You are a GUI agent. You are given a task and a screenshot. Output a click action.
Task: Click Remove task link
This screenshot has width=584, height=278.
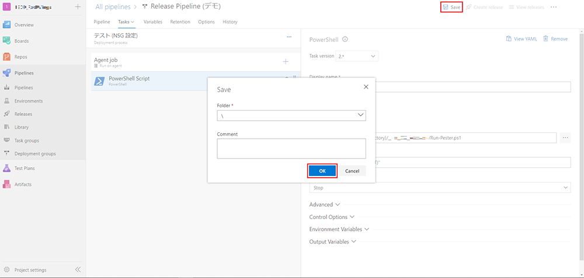pyautogui.click(x=555, y=38)
